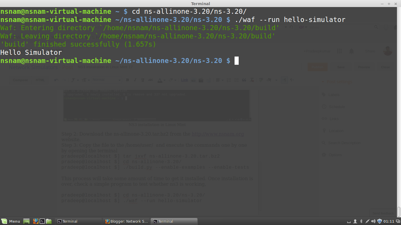Open the Normal paragraph style dropdown
This screenshot has width=401, height=225.
pos(107,80)
